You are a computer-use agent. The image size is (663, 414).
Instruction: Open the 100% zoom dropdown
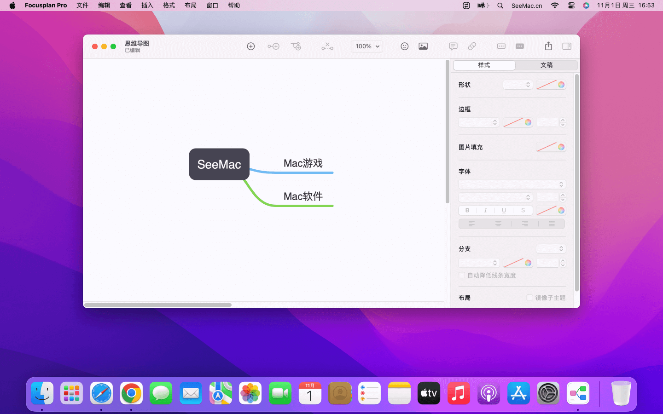[x=367, y=46]
